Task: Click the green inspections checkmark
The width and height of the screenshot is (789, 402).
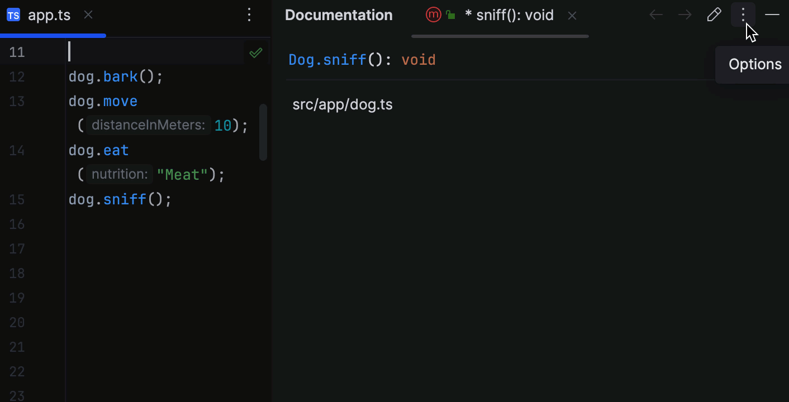Action: pyautogui.click(x=255, y=52)
